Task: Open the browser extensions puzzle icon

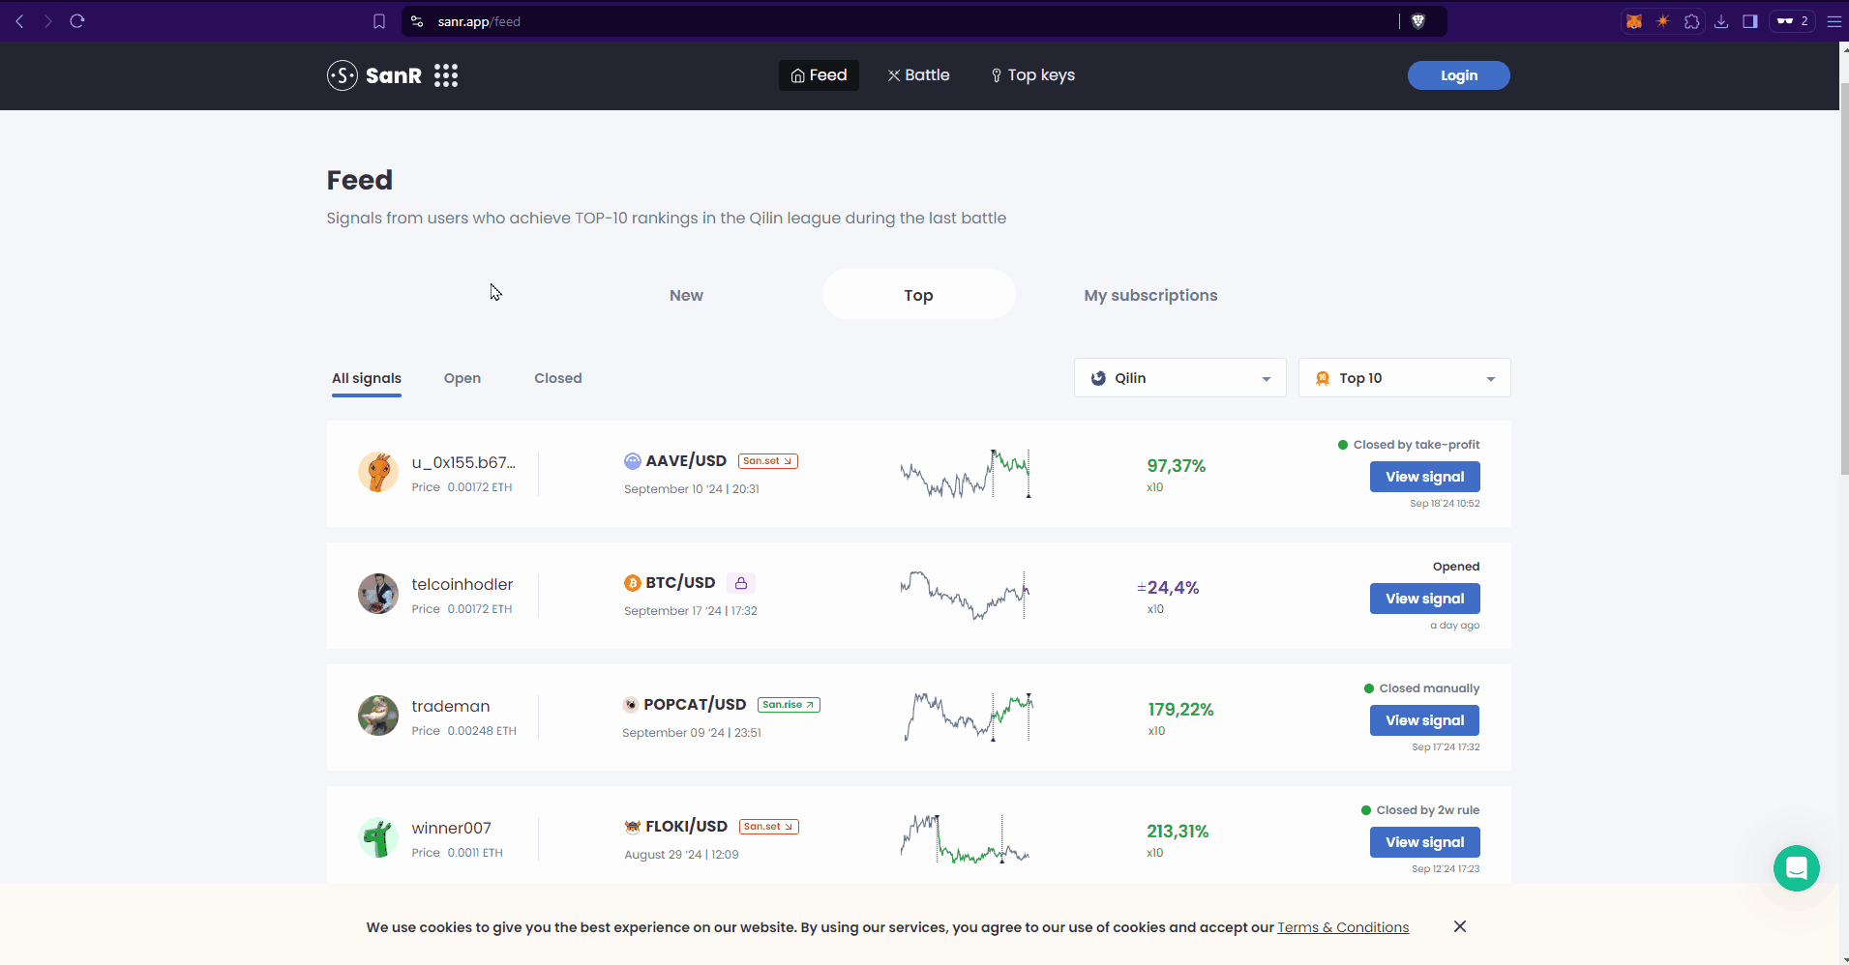Action: point(1691,21)
